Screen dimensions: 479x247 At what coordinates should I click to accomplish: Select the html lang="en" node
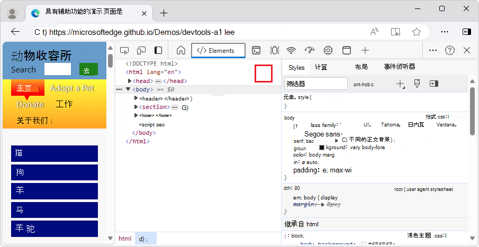[x=153, y=72]
